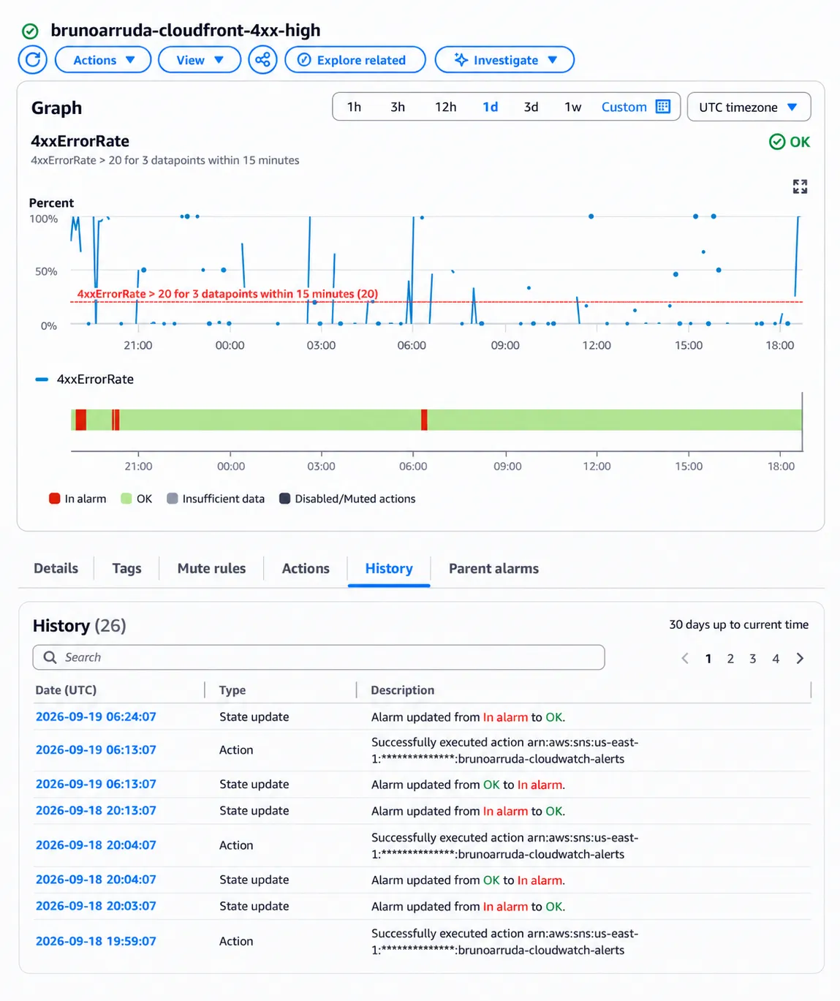The image size is (840, 1001).
Task: Click the alarm condition text under 4xxErrorRate
Action: [x=164, y=160]
